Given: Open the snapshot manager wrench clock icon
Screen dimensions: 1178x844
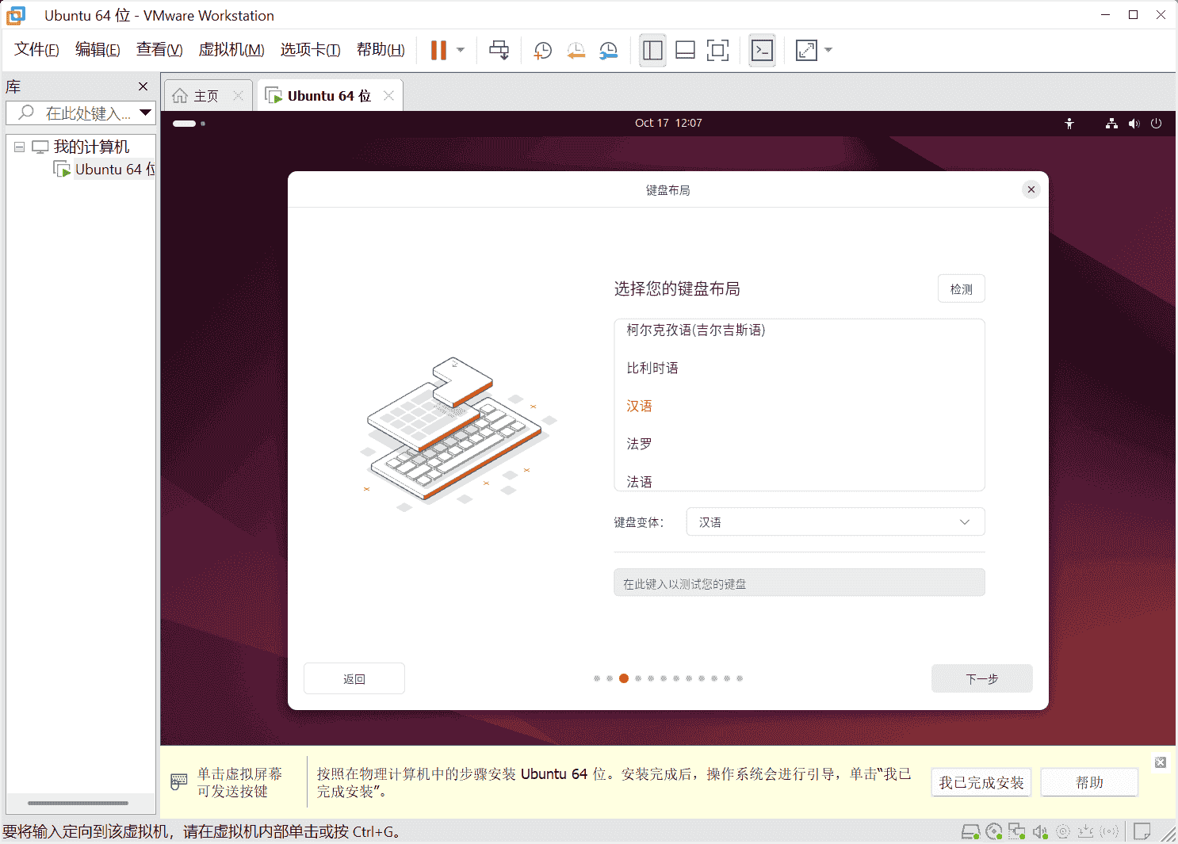Looking at the screenshot, I should [609, 51].
